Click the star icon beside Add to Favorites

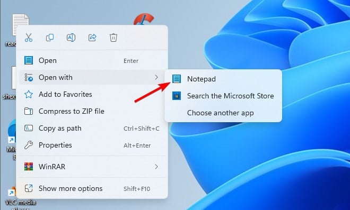click(29, 94)
